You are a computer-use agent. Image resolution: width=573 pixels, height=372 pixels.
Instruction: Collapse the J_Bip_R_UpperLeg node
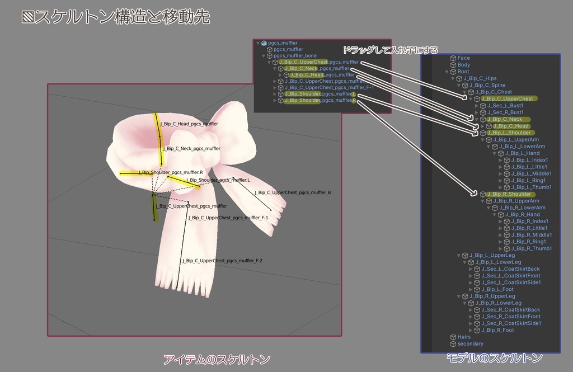pos(459,296)
